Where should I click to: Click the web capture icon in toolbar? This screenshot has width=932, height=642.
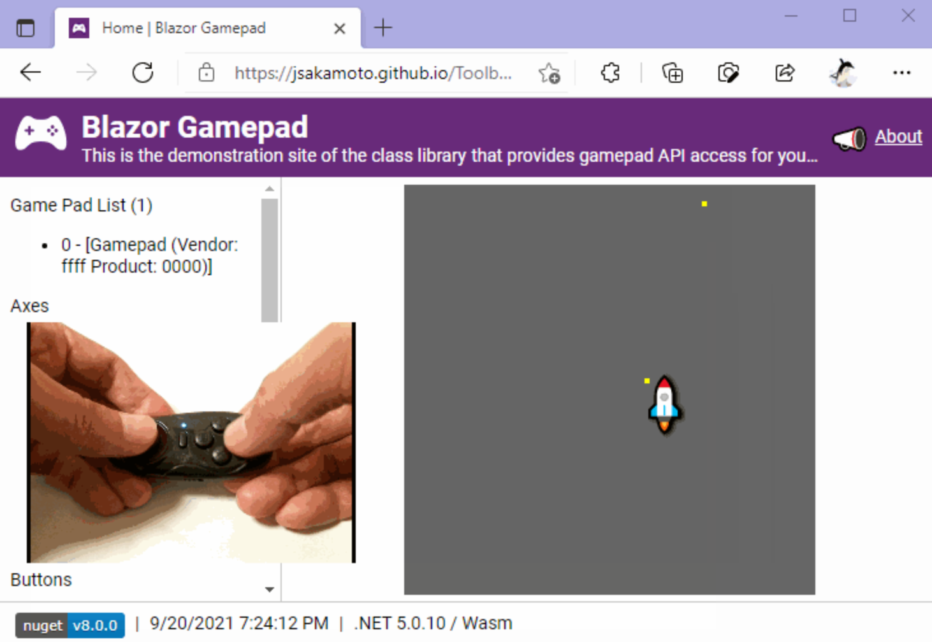pos(728,73)
